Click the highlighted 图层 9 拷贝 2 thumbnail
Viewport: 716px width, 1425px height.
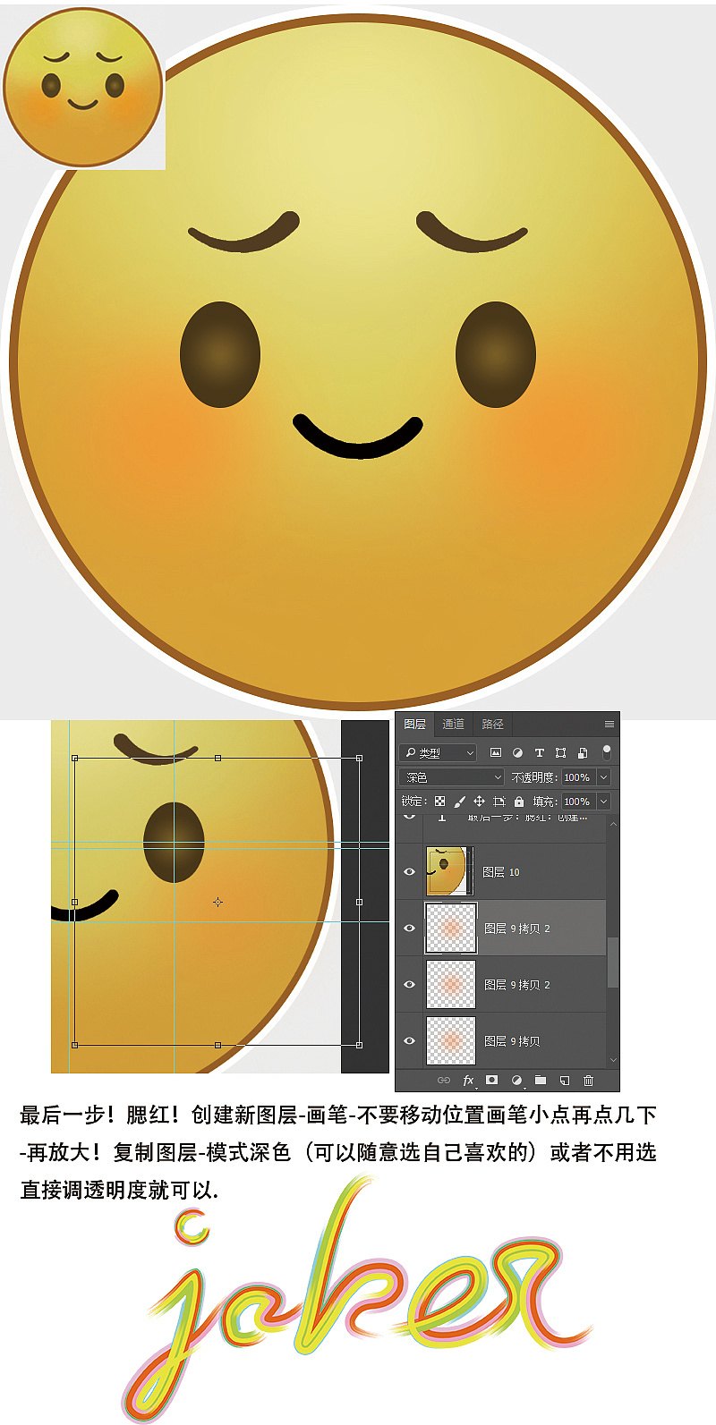click(450, 929)
